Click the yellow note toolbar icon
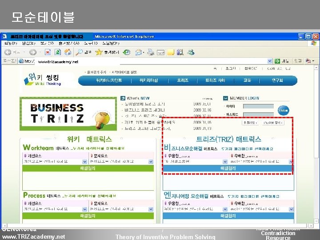 coord(171,52)
